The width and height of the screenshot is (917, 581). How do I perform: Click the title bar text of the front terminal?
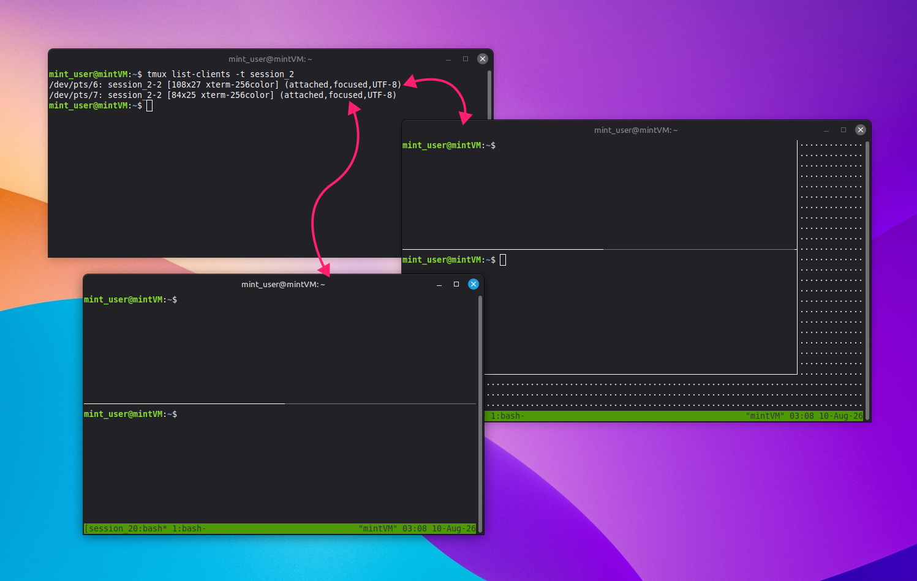pyautogui.click(x=283, y=284)
